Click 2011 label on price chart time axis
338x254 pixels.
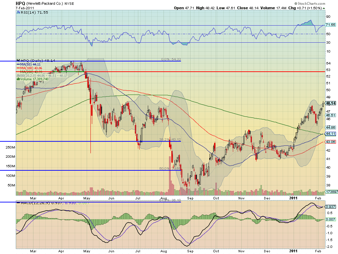[293, 198]
